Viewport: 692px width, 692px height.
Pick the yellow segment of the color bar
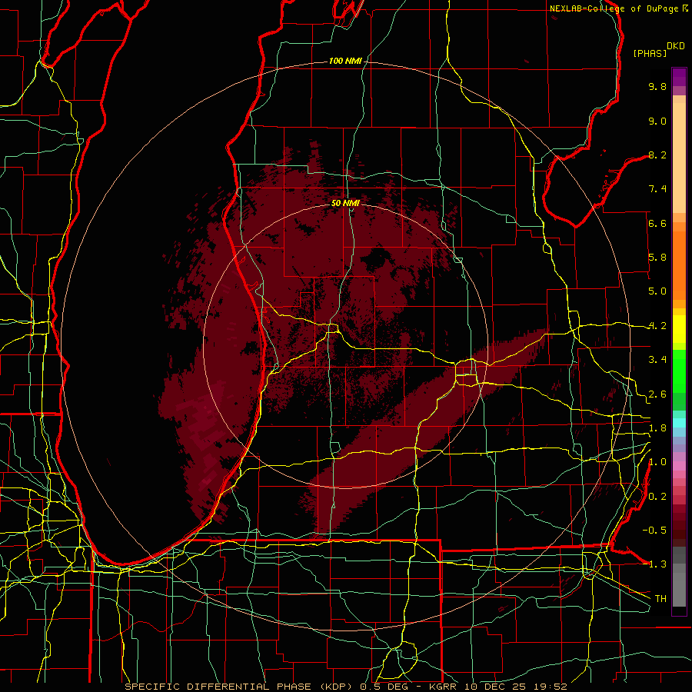pyautogui.click(x=679, y=329)
